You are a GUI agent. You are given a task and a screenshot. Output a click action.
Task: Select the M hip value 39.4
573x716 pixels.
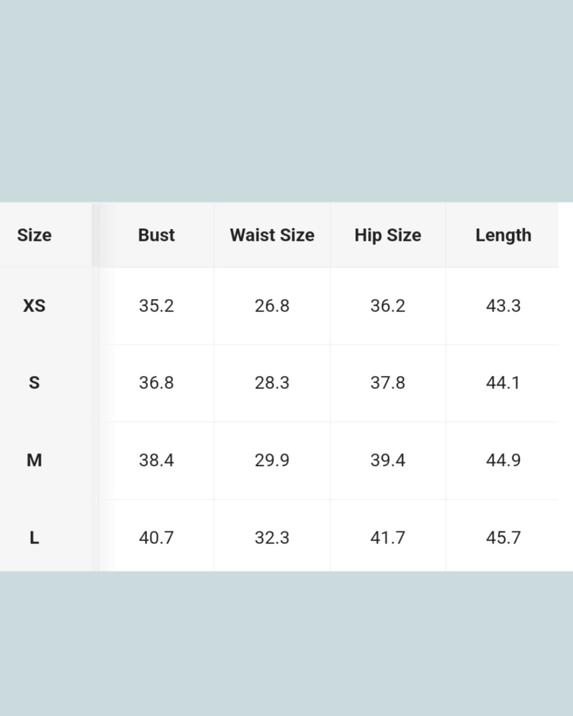point(388,460)
